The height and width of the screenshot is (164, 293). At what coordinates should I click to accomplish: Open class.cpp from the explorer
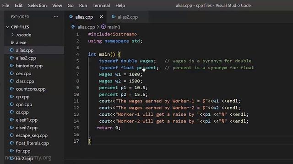click(x=25, y=81)
